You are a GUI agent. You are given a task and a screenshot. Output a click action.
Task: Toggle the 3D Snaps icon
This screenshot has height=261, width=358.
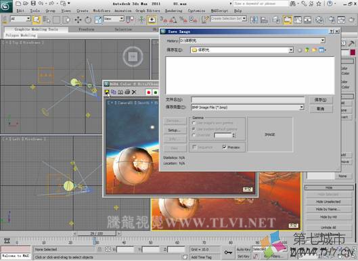163,20
